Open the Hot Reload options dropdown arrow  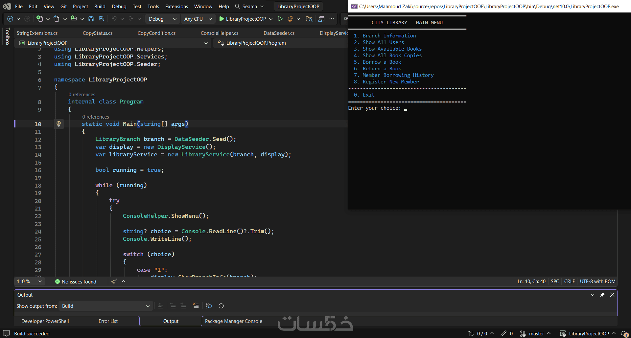298,19
